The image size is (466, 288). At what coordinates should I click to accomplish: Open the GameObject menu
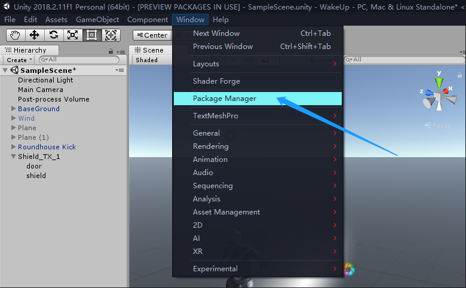pyautogui.click(x=97, y=20)
